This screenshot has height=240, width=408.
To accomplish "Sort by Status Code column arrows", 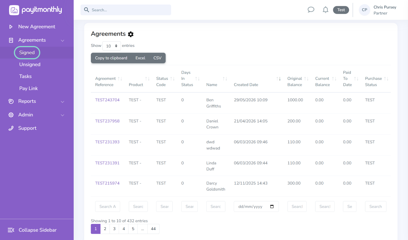I will (x=172, y=79).
